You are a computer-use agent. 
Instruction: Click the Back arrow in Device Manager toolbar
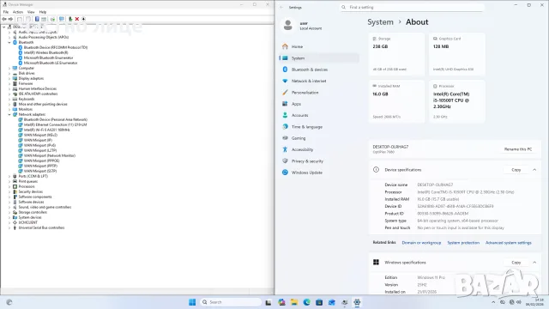[x=4, y=19]
